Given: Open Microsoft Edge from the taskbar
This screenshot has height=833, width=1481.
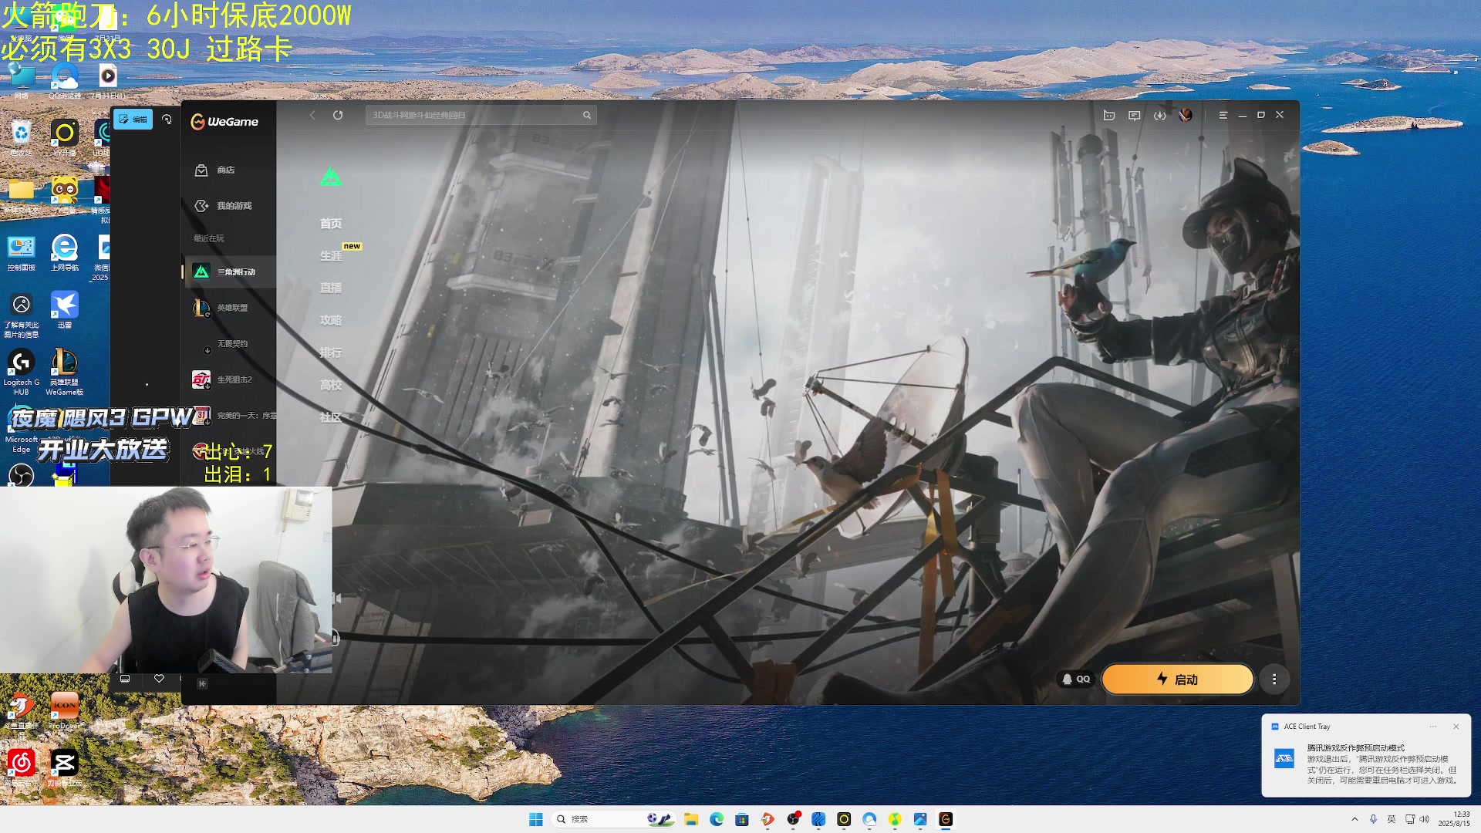Looking at the screenshot, I should [717, 819].
